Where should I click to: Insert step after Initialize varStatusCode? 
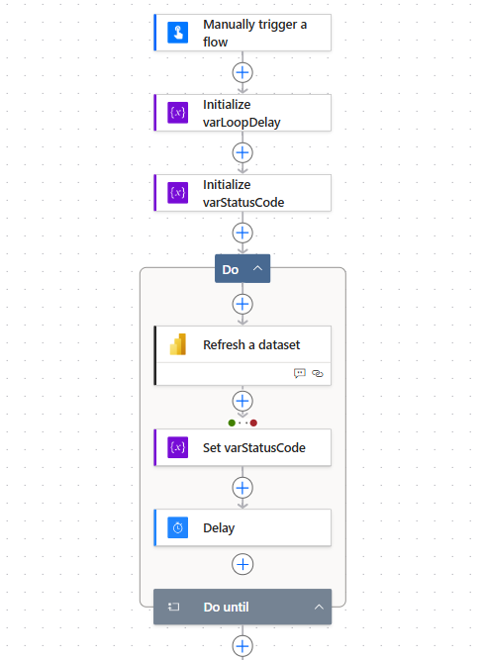[x=242, y=233]
